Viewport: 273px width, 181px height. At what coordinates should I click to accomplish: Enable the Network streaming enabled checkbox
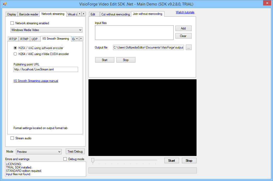point(12,23)
